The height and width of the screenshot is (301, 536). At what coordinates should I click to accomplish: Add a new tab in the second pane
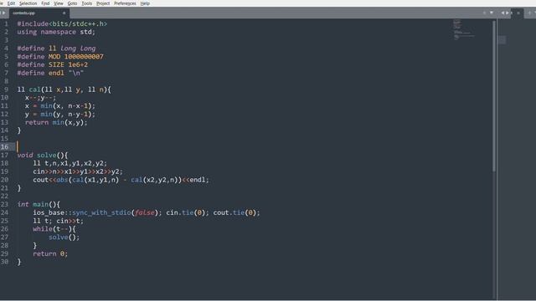[x=529, y=13]
